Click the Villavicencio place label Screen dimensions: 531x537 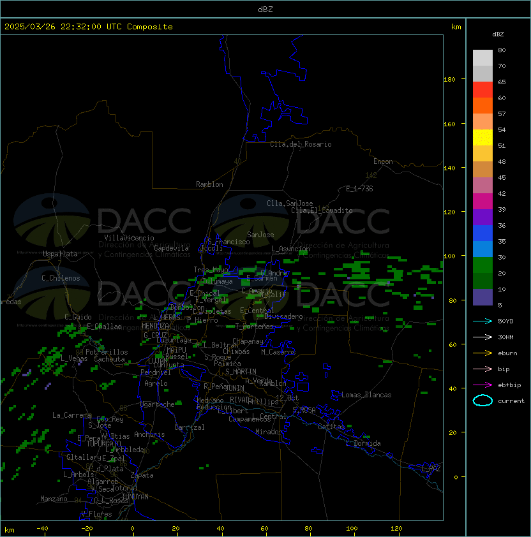(x=129, y=238)
